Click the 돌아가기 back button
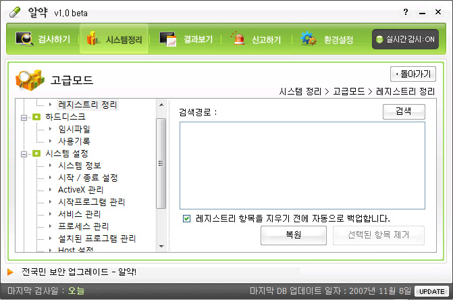Viewport: 453px width, 300px height. [x=413, y=74]
